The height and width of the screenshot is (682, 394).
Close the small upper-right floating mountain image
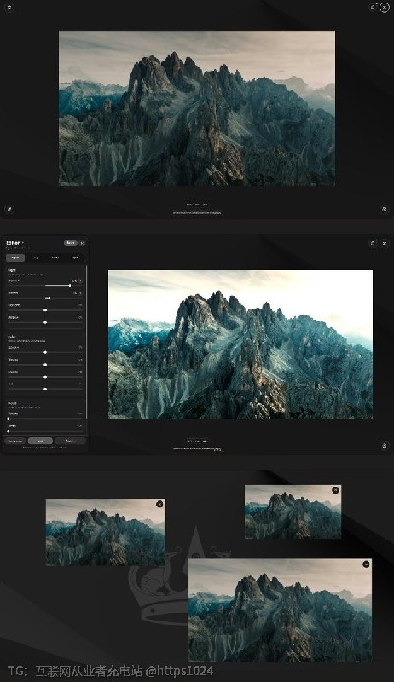point(335,490)
